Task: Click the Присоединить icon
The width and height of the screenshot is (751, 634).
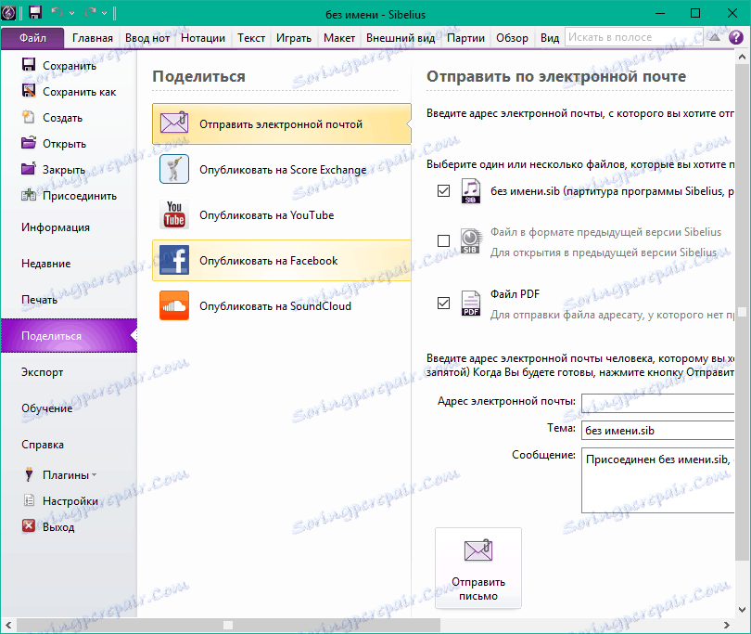Action: coord(29,195)
